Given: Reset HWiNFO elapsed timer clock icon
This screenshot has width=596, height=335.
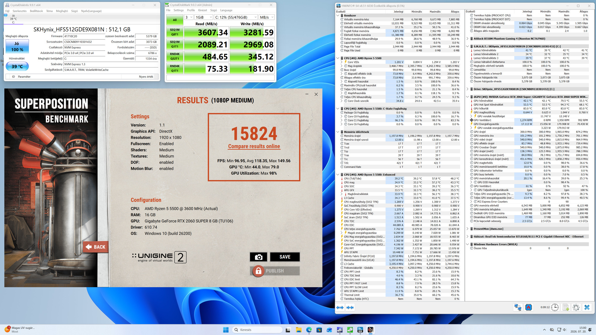Looking at the screenshot, I should (x=555, y=307).
